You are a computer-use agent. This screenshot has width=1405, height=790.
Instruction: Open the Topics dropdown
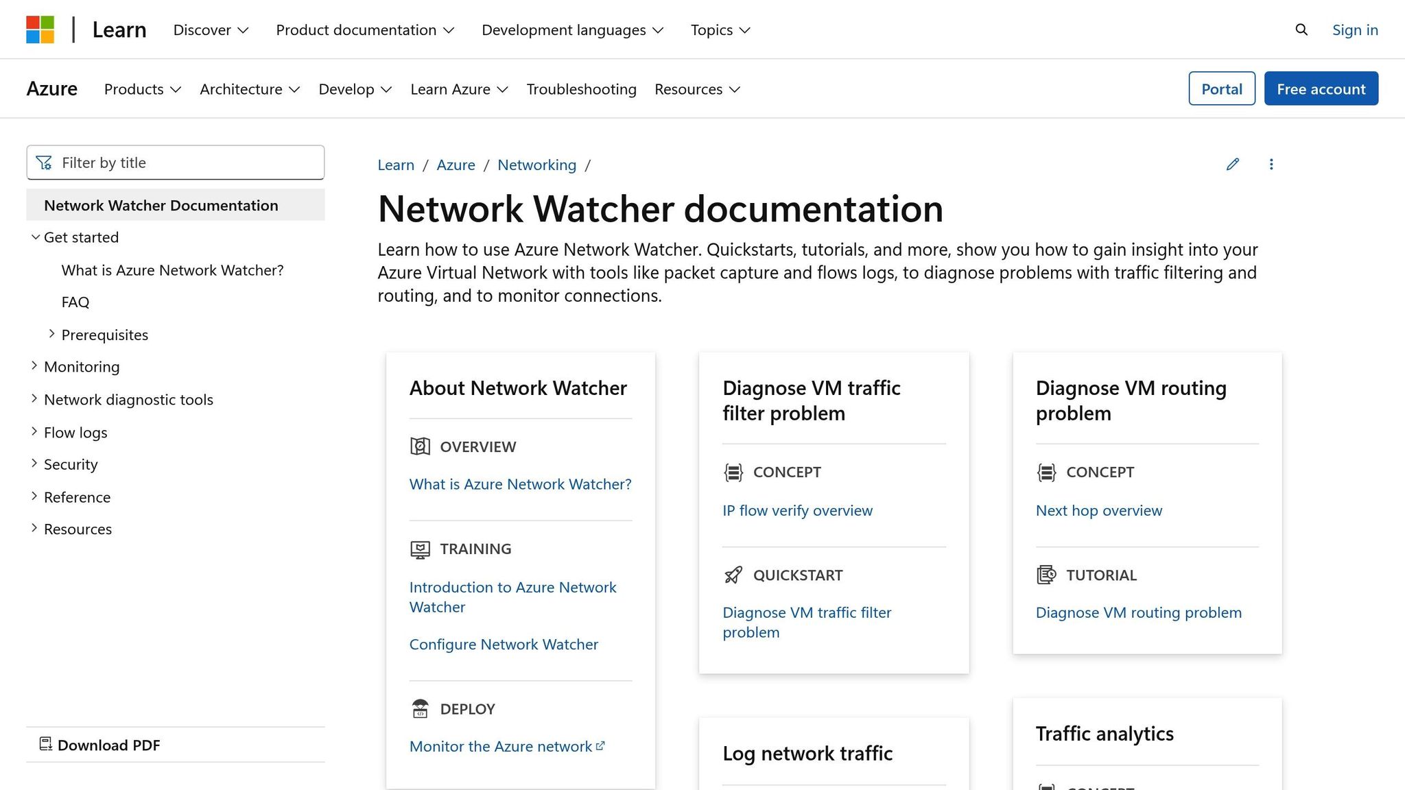720,30
